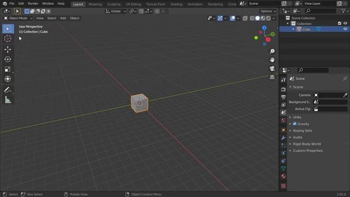Toggle Gravity checkbox
Image resolution: width=350 pixels, height=197 pixels.
(x=295, y=124)
